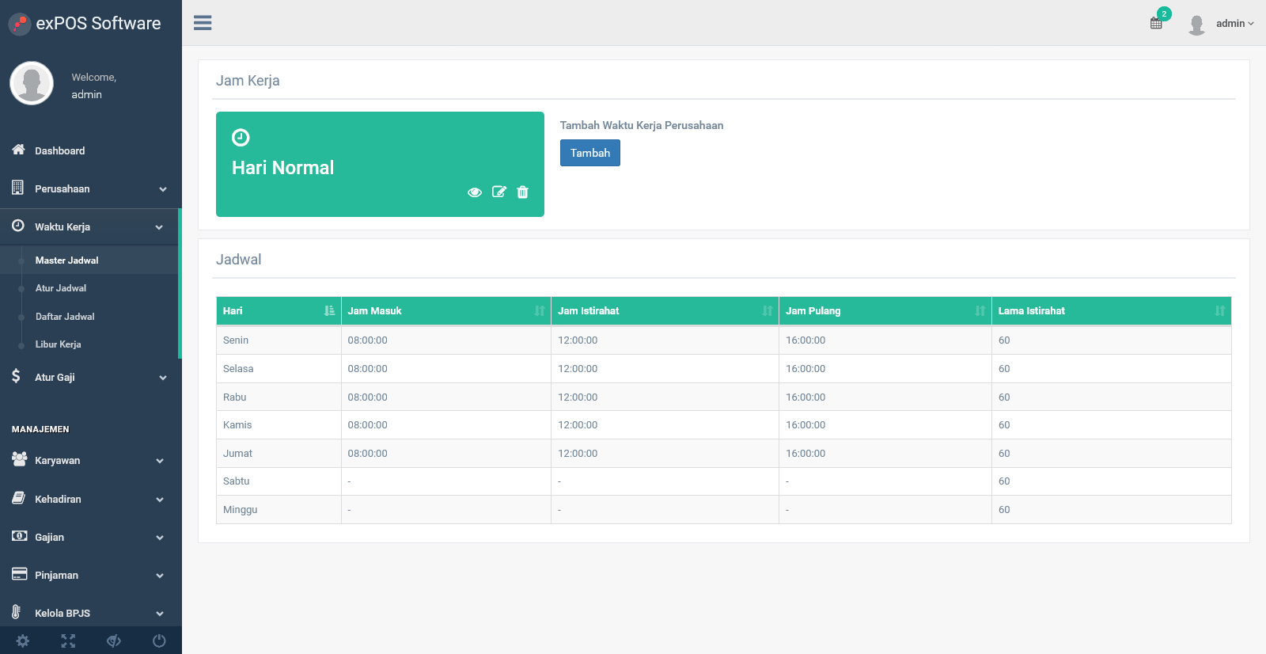This screenshot has width=1266, height=654.
Task: Sort the table by Lama Istirahat
Action: point(1112,311)
